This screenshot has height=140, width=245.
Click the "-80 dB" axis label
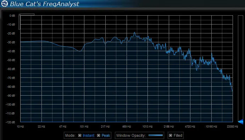click(x=11, y=87)
